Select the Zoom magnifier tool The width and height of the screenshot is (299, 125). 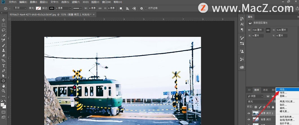4,91
